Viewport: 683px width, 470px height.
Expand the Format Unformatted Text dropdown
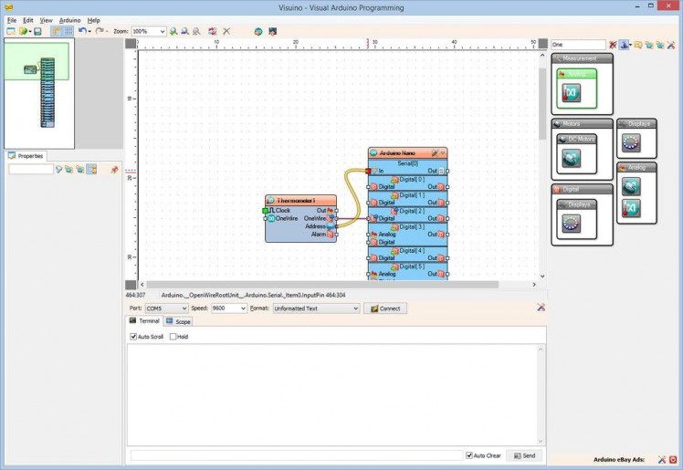pyautogui.click(x=355, y=308)
